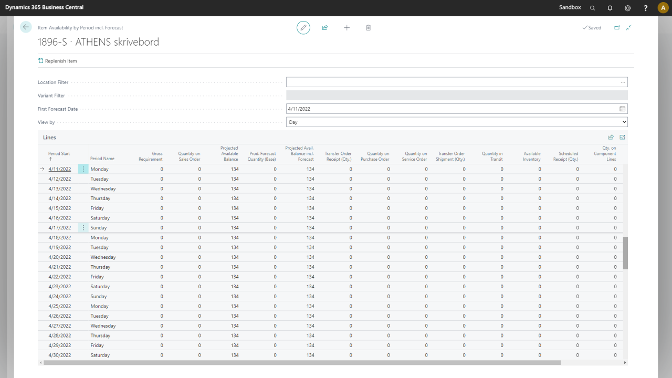Click Qty. on Component Lines header
This screenshot has height=378, width=672.
pyautogui.click(x=605, y=154)
